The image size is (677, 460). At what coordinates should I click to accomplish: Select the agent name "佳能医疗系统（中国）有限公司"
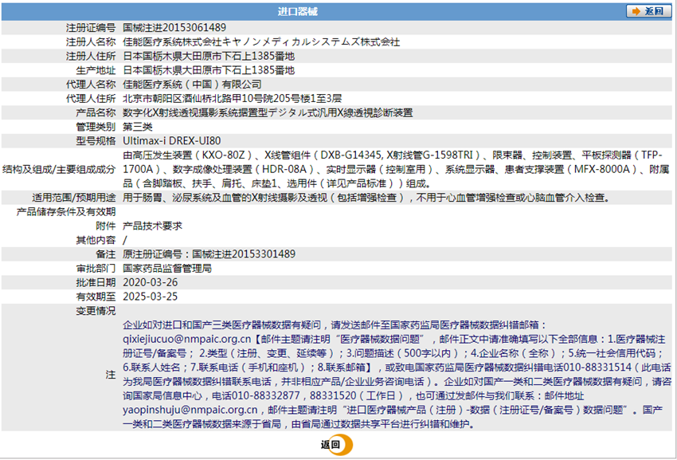(x=193, y=85)
